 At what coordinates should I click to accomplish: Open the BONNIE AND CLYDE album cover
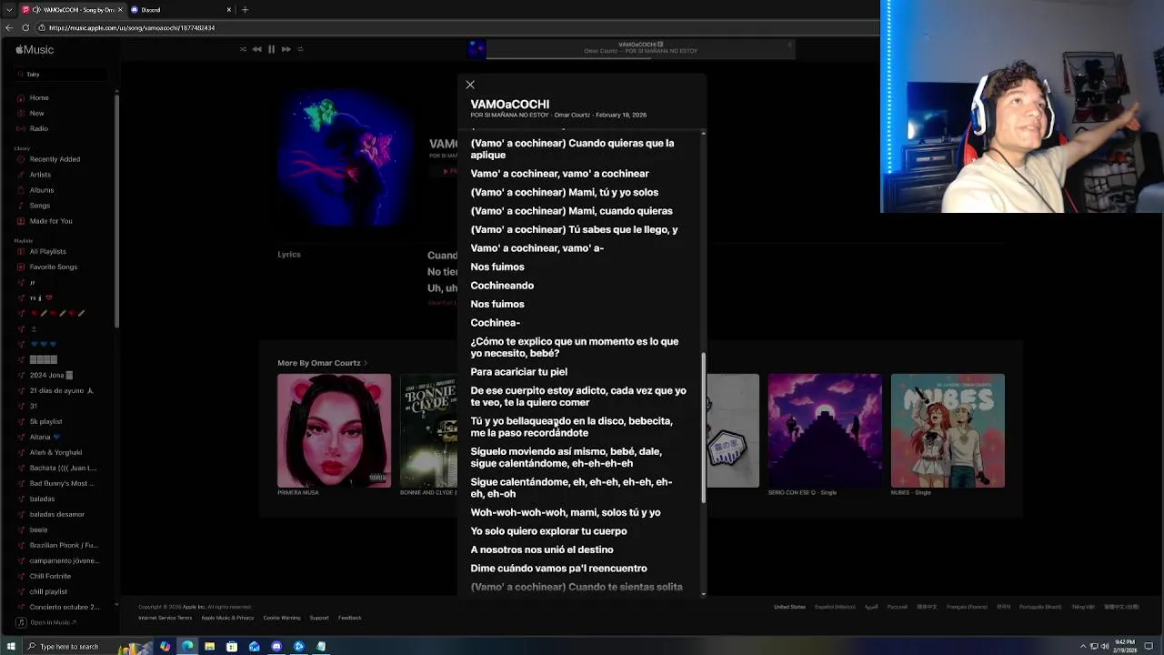tap(428, 430)
